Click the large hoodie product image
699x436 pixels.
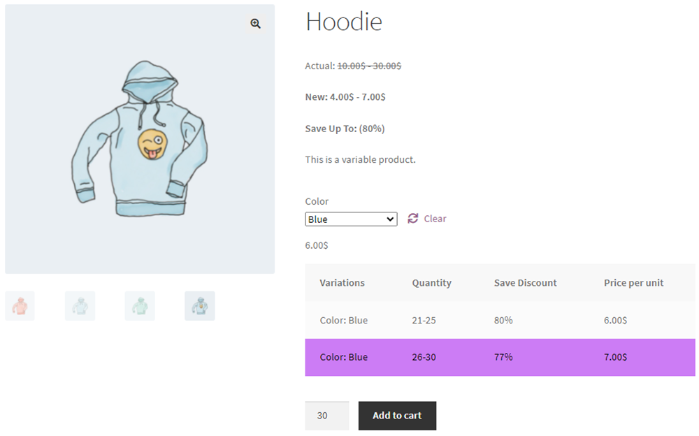tap(139, 139)
